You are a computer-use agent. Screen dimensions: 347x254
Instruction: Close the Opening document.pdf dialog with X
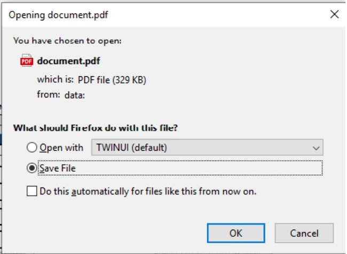coord(334,14)
